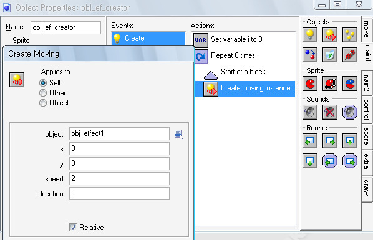The width and height of the screenshot is (373, 240).
Task: Edit the object name field obj_ef_creator
Action: (65, 27)
